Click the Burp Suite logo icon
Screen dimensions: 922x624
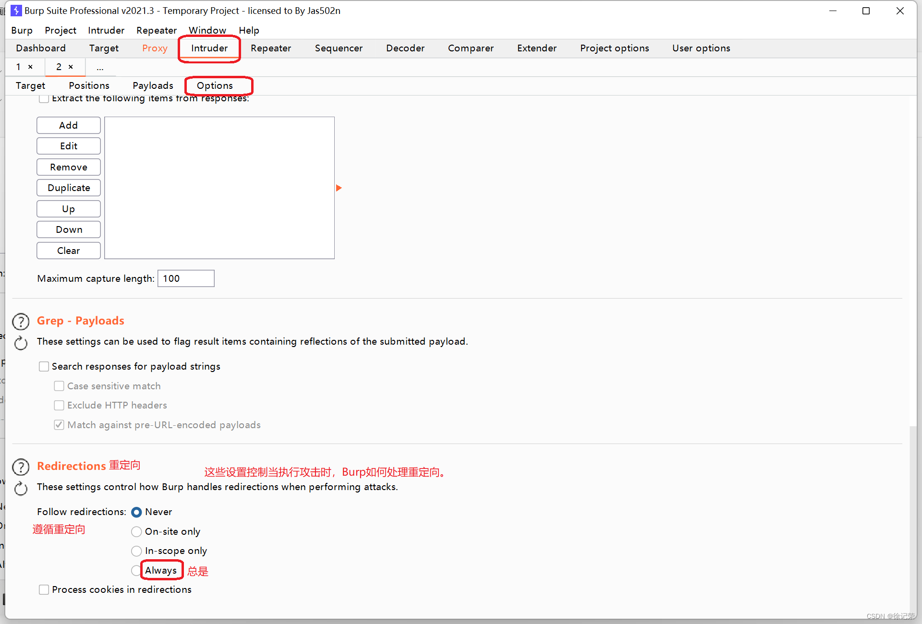tap(16, 11)
